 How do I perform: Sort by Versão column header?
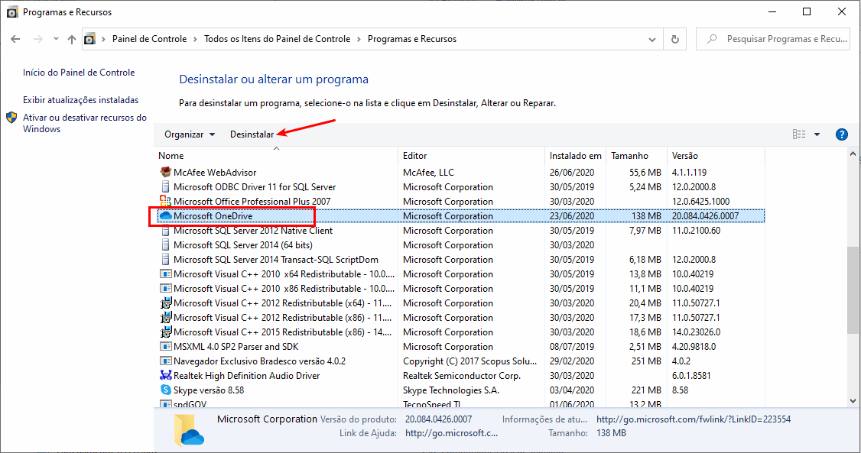[716, 156]
